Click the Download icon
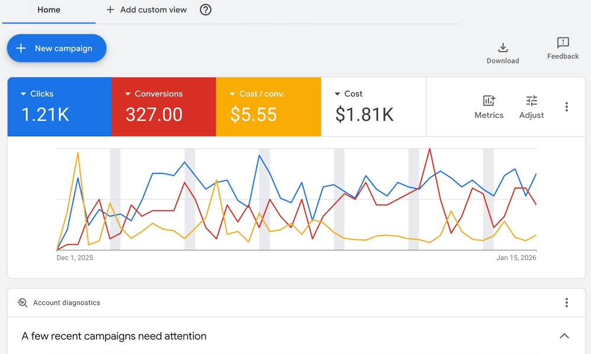 pos(503,47)
